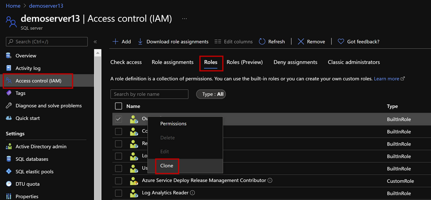Open demoserver13 breadcrumb link
Image resolution: width=431 pixels, height=200 pixels.
pyautogui.click(x=46, y=6)
